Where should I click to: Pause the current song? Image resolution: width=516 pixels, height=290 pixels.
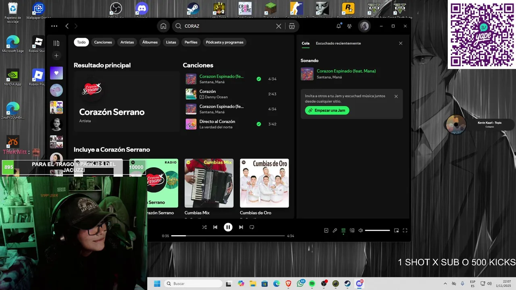click(x=228, y=227)
